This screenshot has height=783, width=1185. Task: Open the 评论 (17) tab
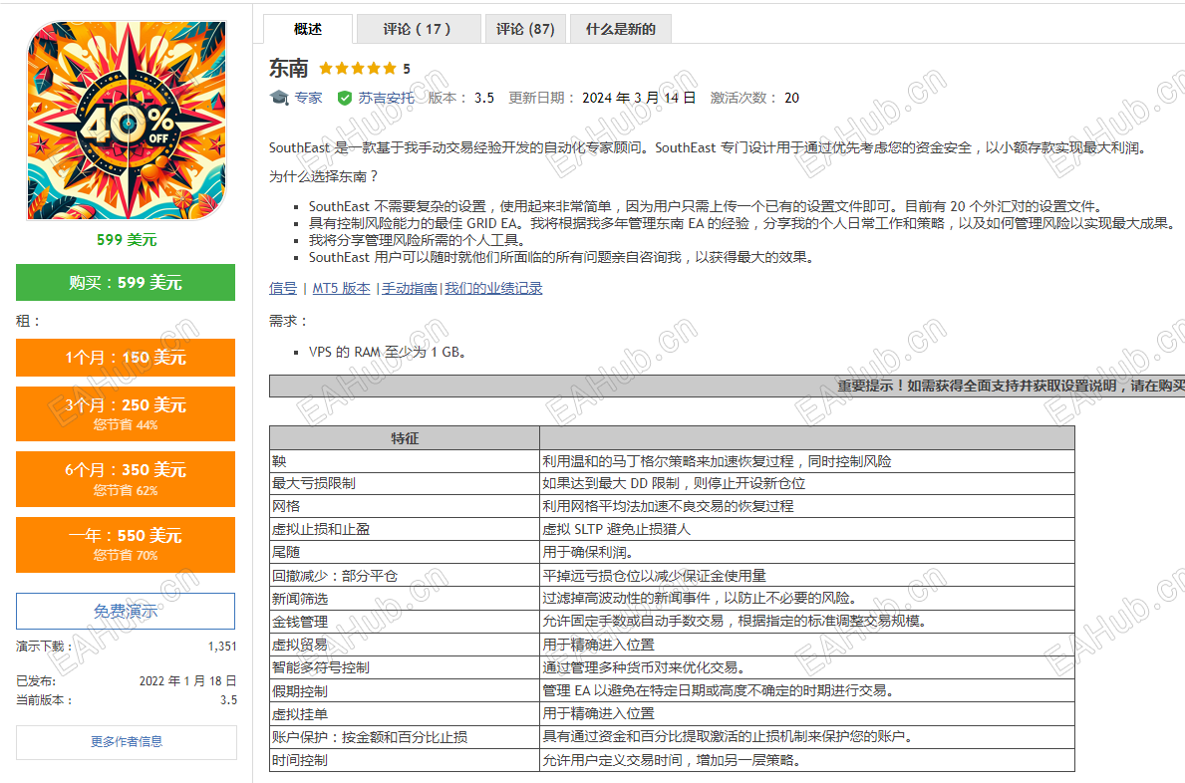[419, 29]
